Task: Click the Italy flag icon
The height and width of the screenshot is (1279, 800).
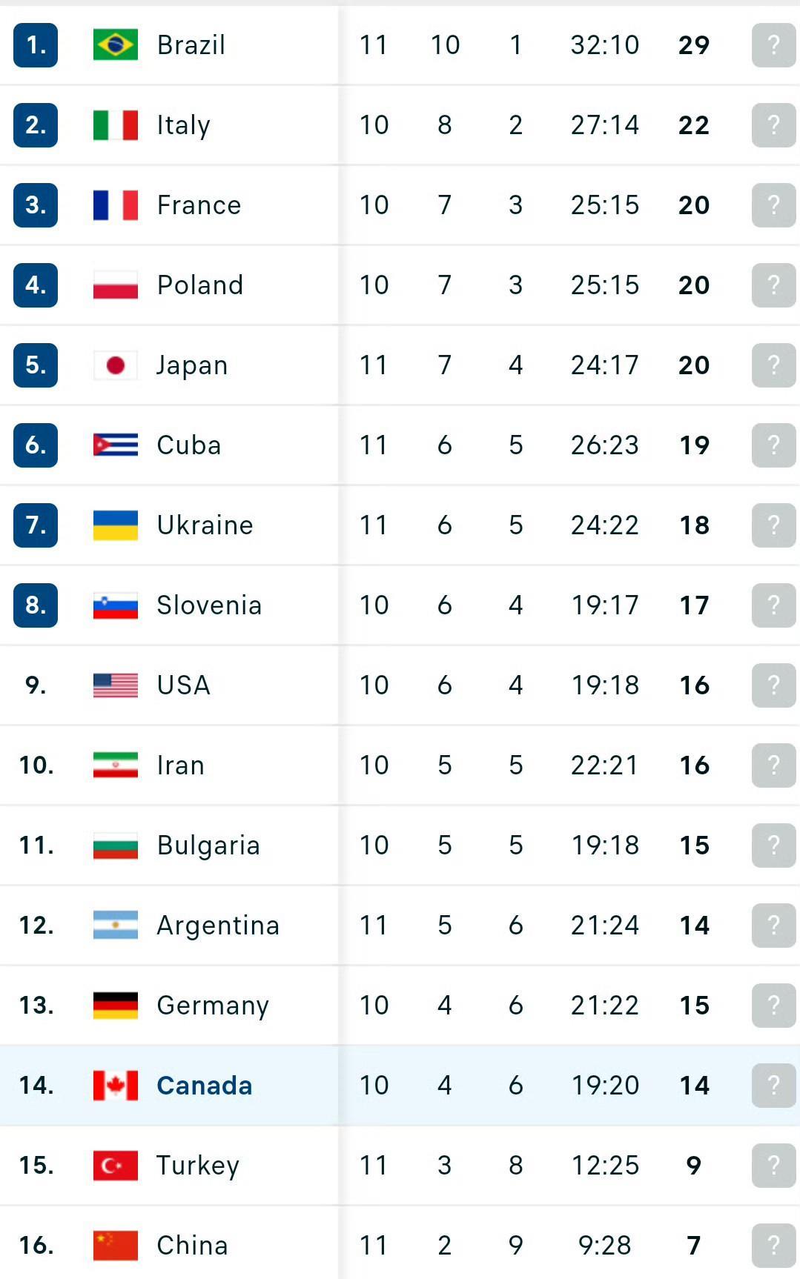Action: (x=115, y=125)
